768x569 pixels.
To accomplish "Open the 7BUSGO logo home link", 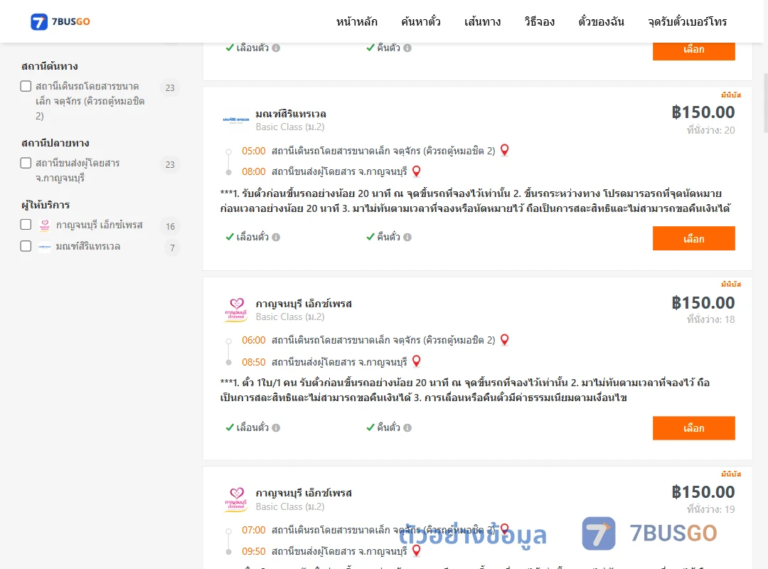I will pyautogui.click(x=60, y=21).
